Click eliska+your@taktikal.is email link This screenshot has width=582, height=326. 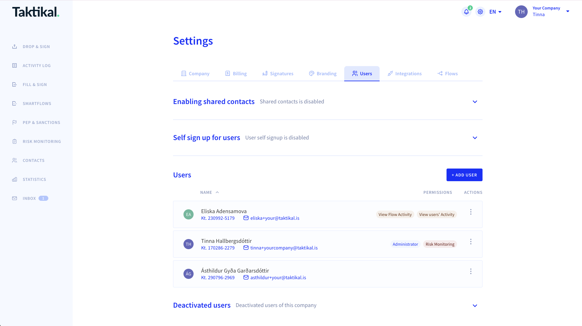point(275,218)
